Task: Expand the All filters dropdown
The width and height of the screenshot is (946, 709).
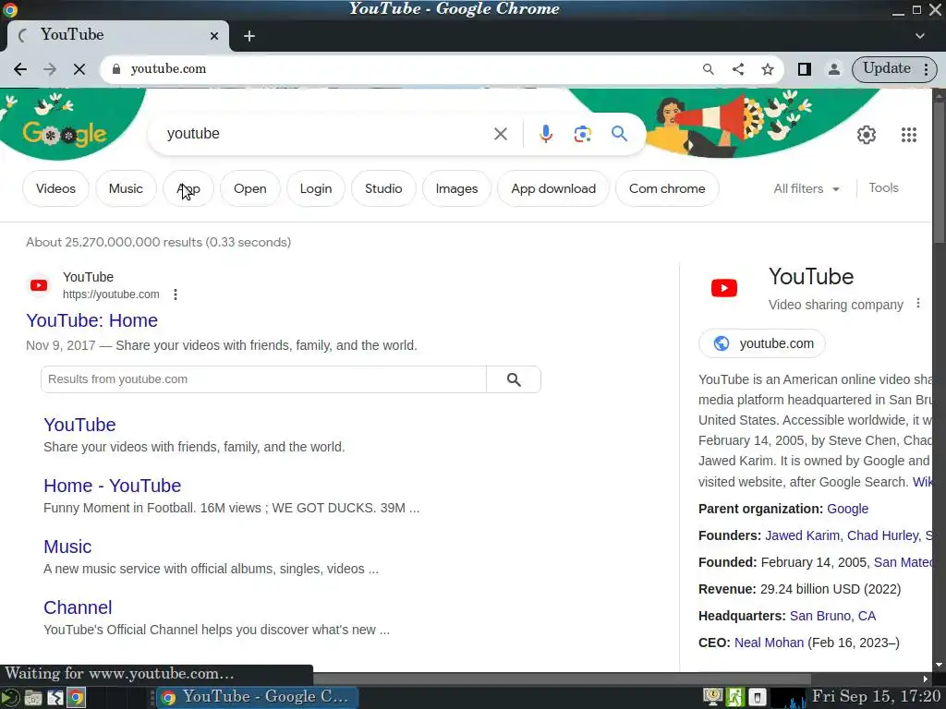Action: coord(806,188)
